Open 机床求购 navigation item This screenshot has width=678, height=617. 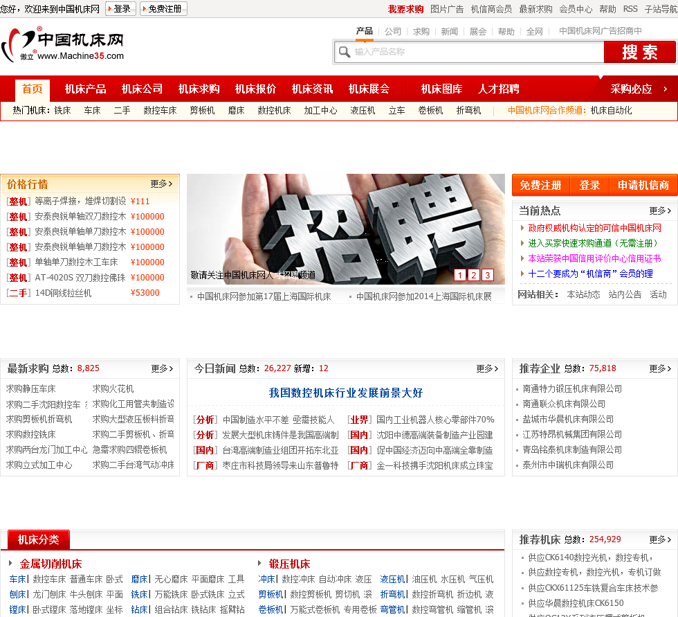(199, 89)
